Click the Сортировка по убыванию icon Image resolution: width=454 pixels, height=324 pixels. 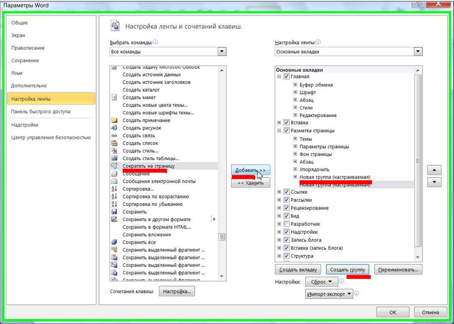click(114, 204)
